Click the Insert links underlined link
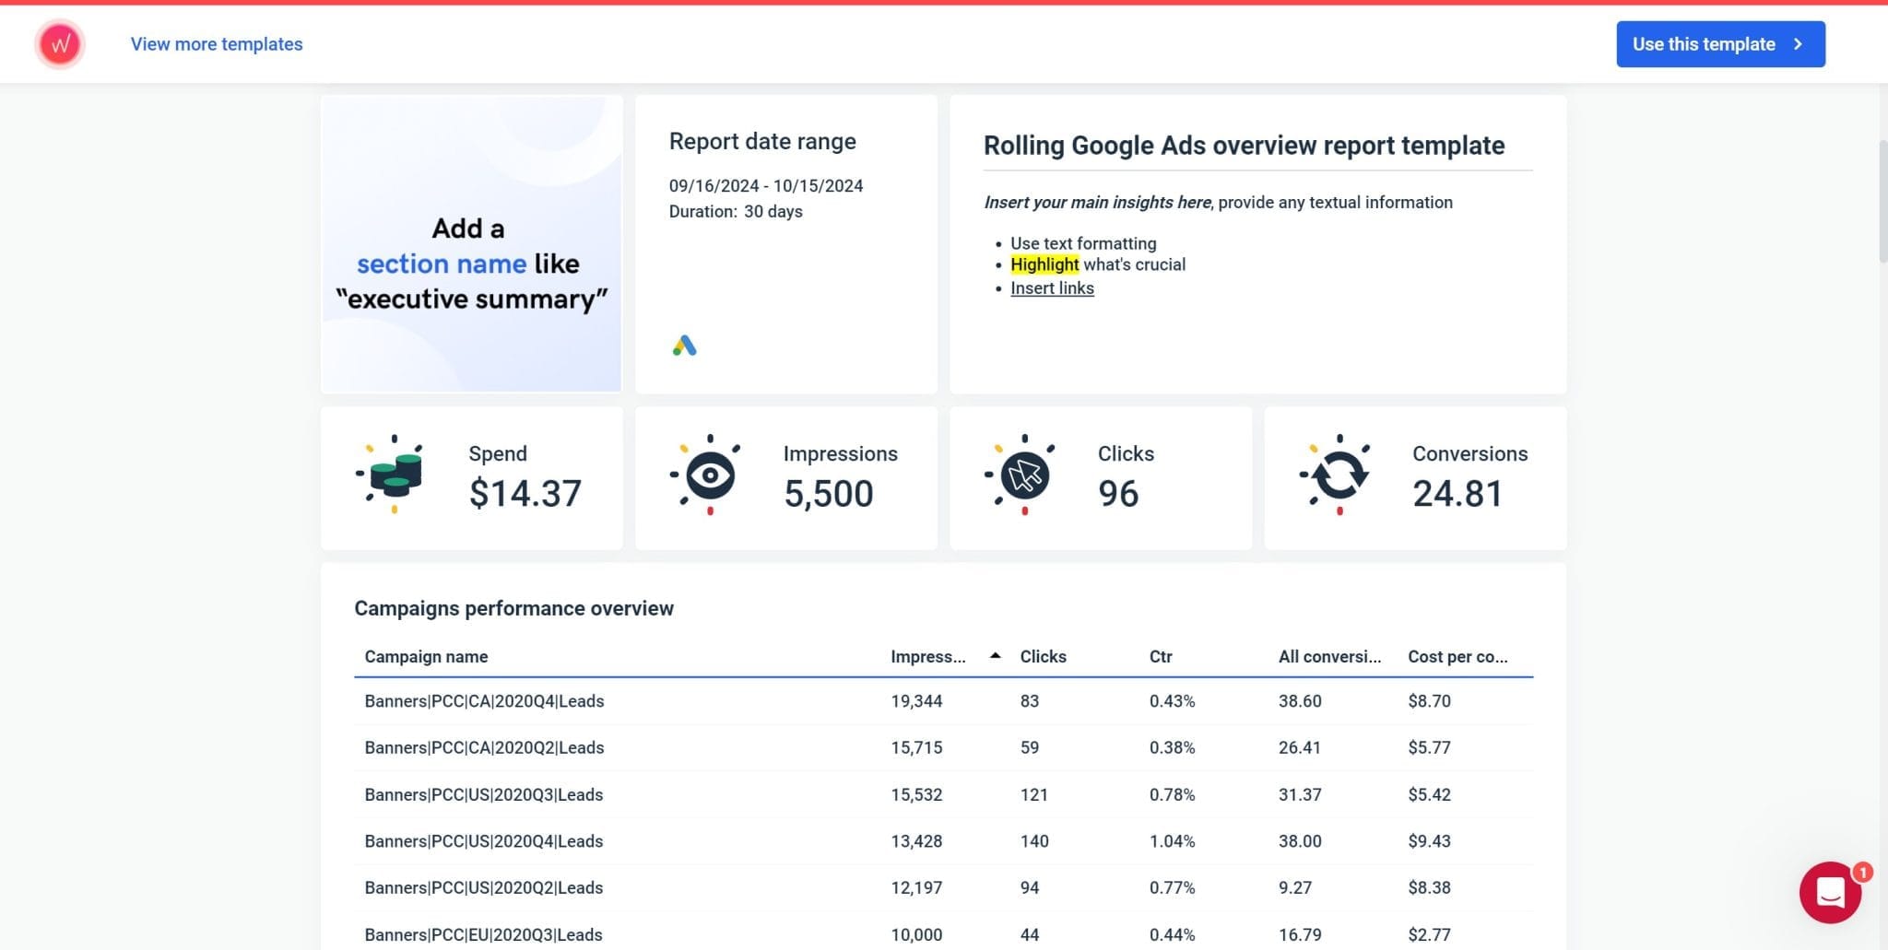 (1052, 287)
